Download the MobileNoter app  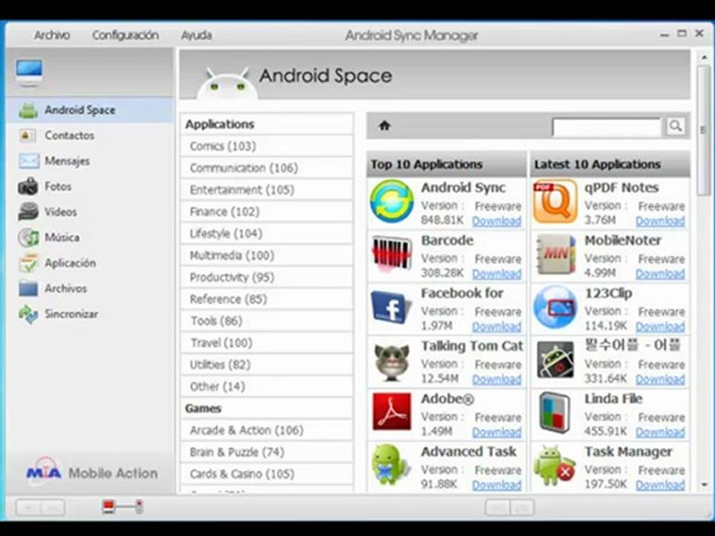661,274
